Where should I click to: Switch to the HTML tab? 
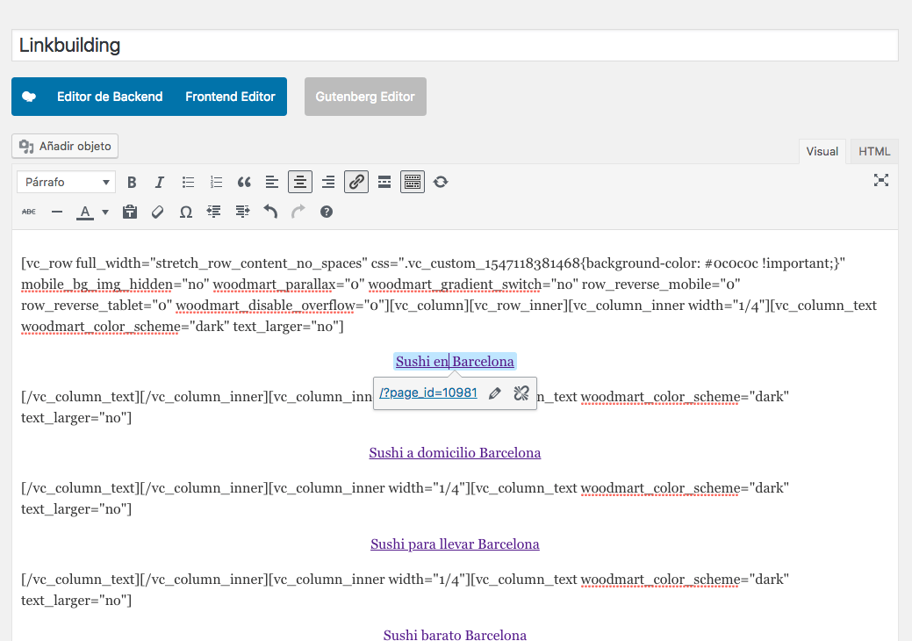pyautogui.click(x=874, y=151)
